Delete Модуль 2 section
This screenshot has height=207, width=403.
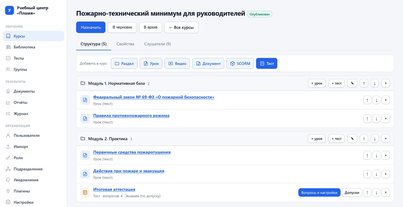pos(386,139)
